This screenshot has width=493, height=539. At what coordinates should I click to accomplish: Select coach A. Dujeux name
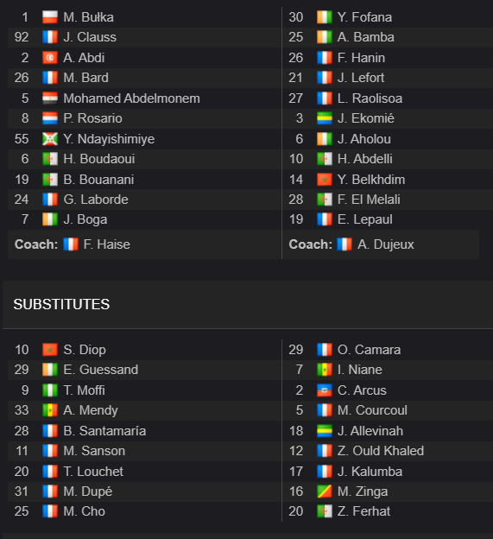pyautogui.click(x=385, y=244)
